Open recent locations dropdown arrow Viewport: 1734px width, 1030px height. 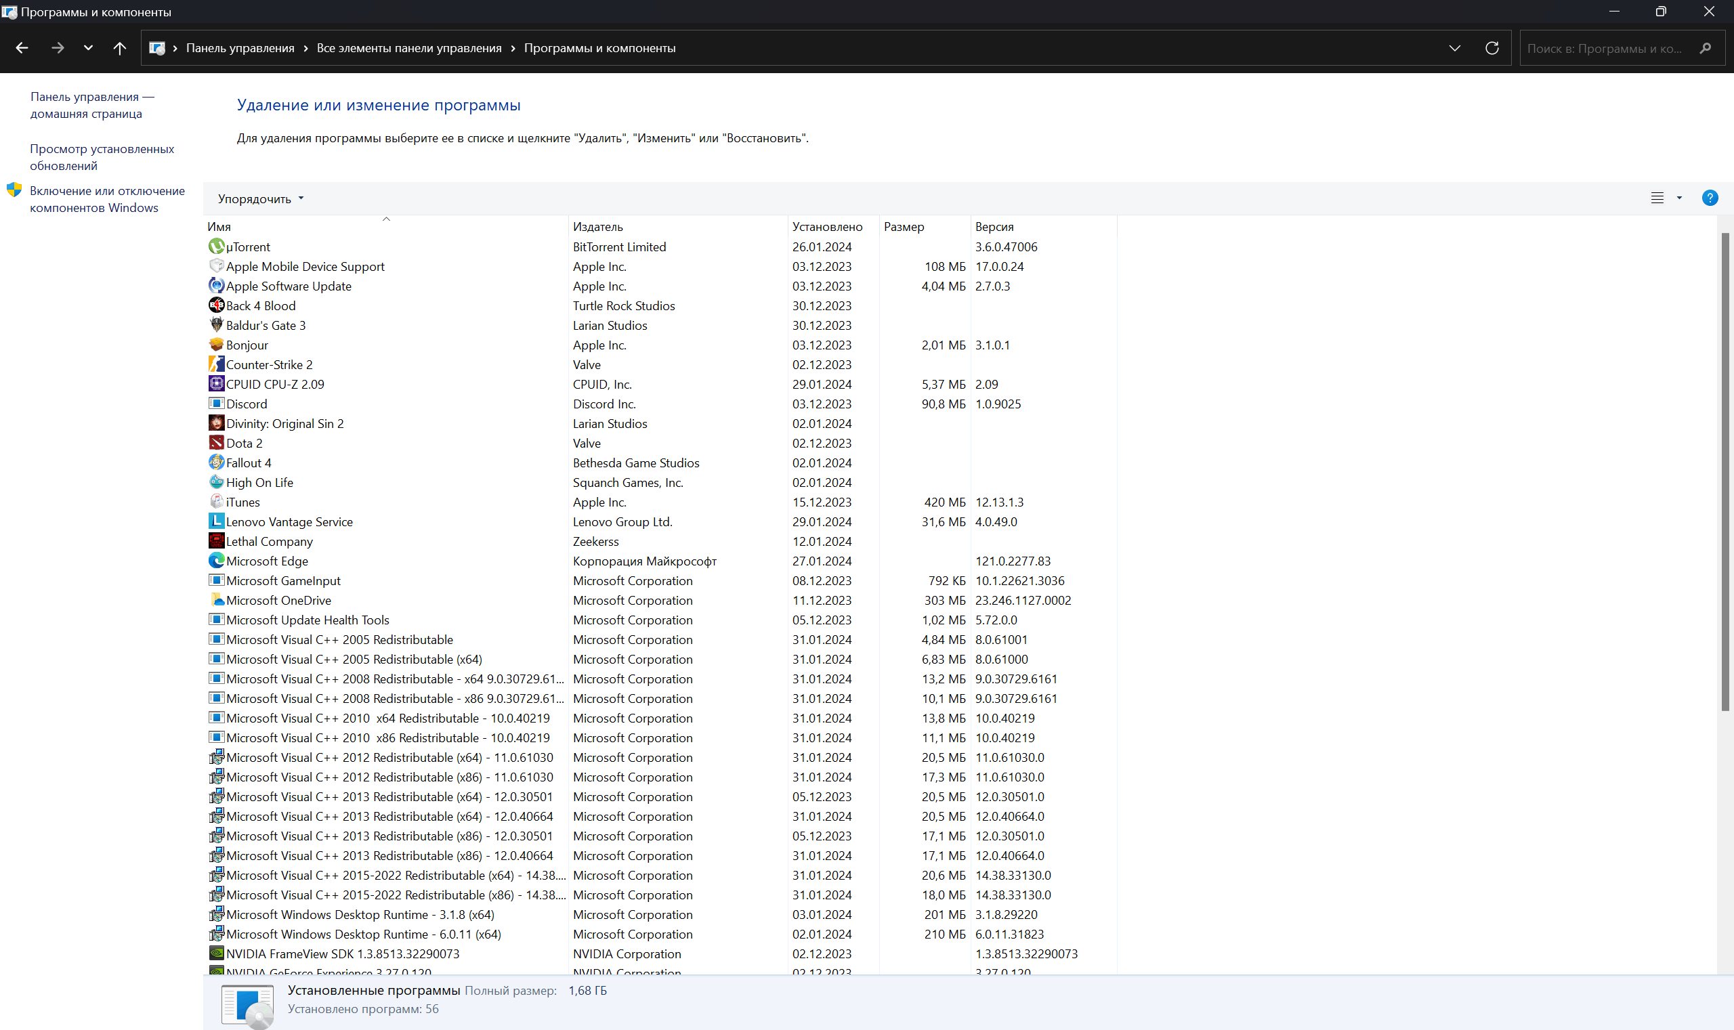[x=88, y=48]
